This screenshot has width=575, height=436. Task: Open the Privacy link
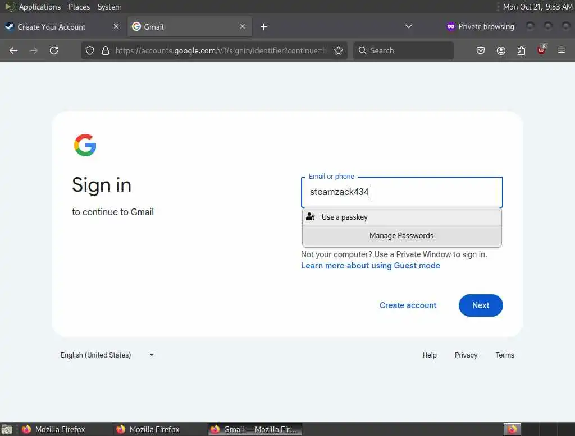point(466,355)
